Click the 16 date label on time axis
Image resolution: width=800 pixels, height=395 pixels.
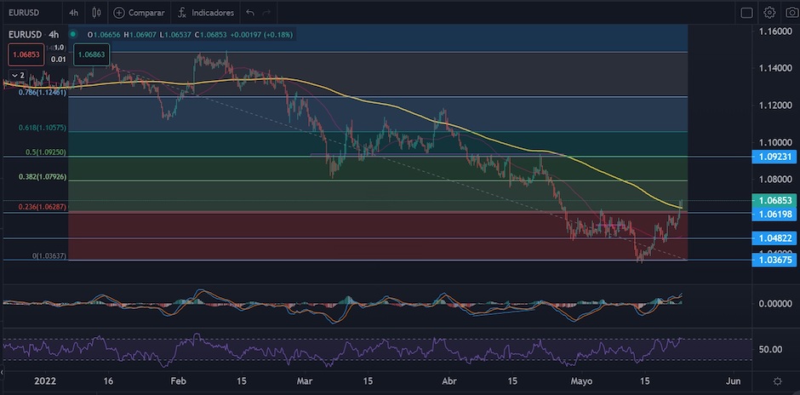tap(107, 381)
